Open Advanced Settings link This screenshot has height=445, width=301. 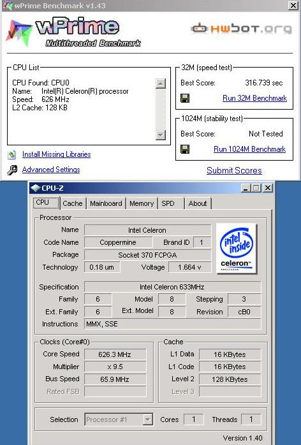pos(51,170)
